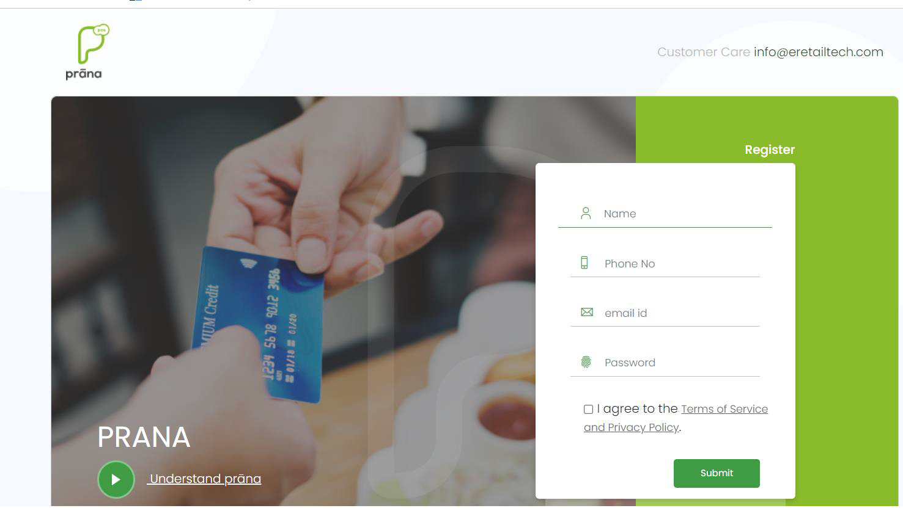Submit the registration form
Image resolution: width=903 pixels, height=522 pixels.
click(x=717, y=473)
